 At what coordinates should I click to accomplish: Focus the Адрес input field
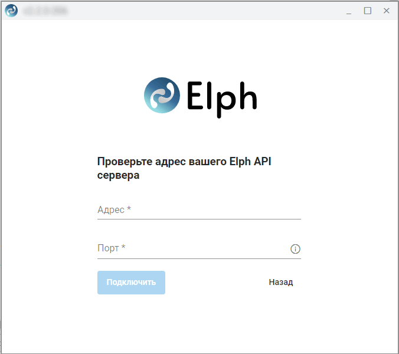coord(199,210)
